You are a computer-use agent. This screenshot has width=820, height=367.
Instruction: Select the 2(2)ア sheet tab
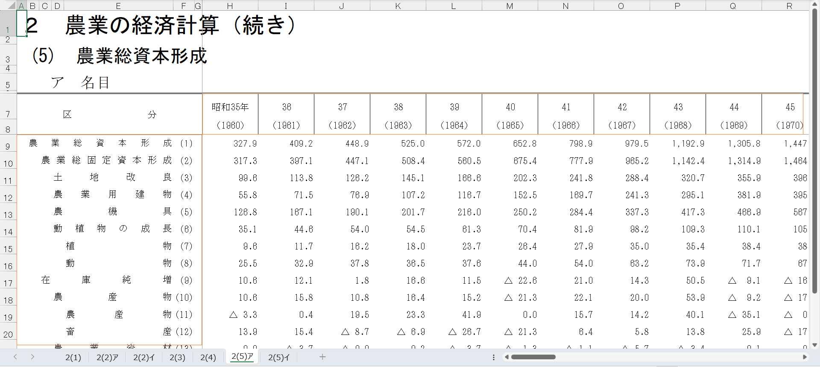click(107, 357)
